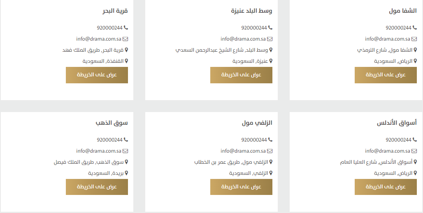Image resolution: width=423 pixels, height=213 pixels.
Task: Open the map for قرية البحر branch
Action: (97, 75)
